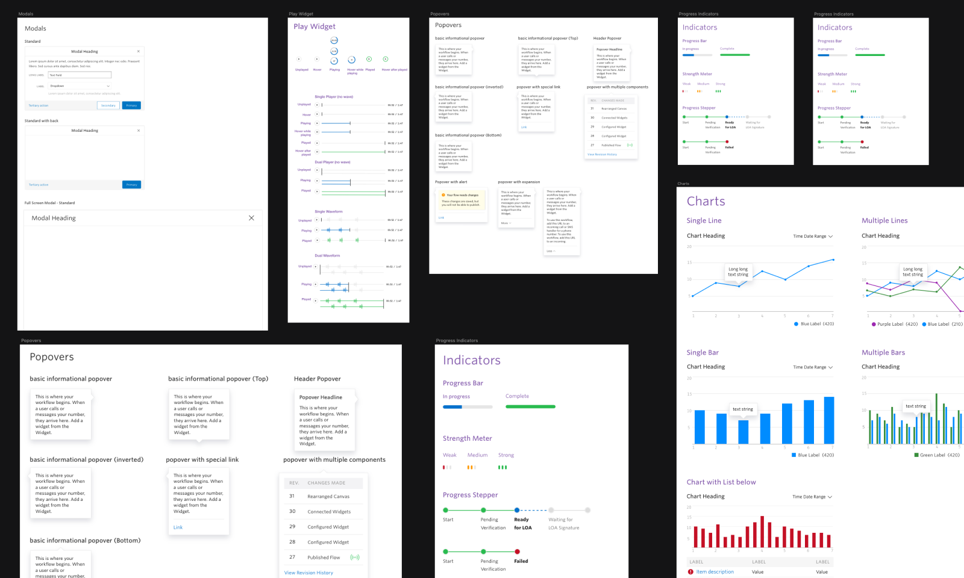Click View Revision History in enlarged Popovers frame
Screen dimensions: 964x578
308,573
